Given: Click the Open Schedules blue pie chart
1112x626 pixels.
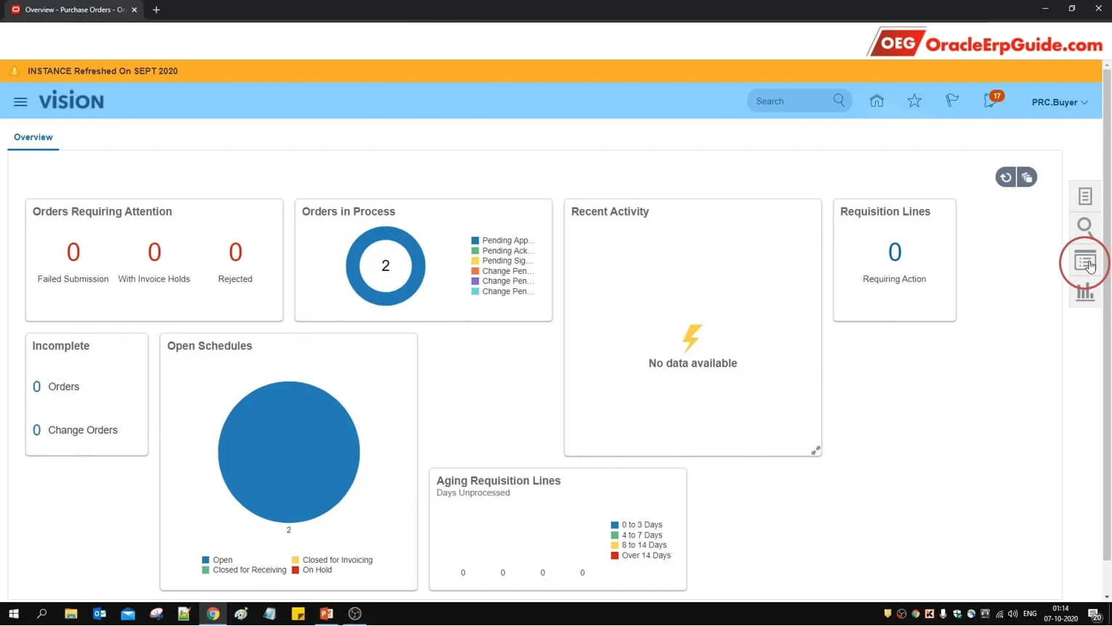Looking at the screenshot, I should [289, 452].
